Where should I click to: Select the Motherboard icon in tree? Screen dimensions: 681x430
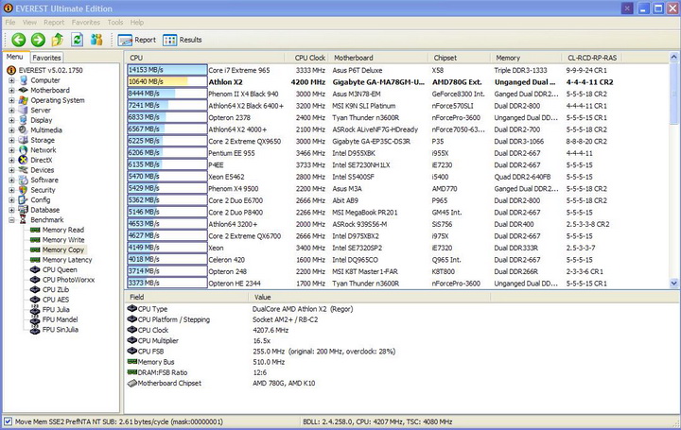click(23, 90)
